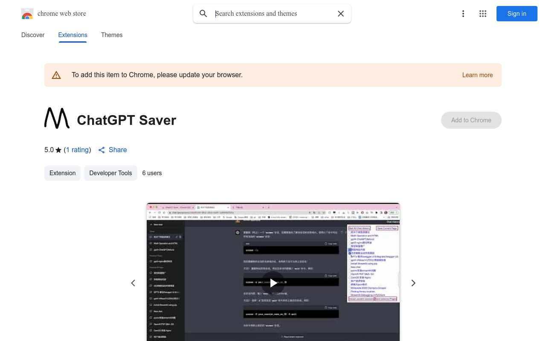Click the rating star icon
546x341 pixels.
58,150
